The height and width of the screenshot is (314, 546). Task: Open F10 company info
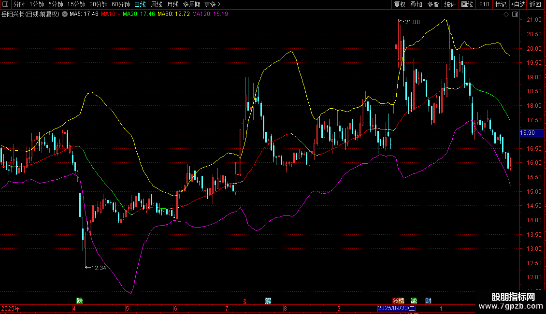tap(484, 4)
